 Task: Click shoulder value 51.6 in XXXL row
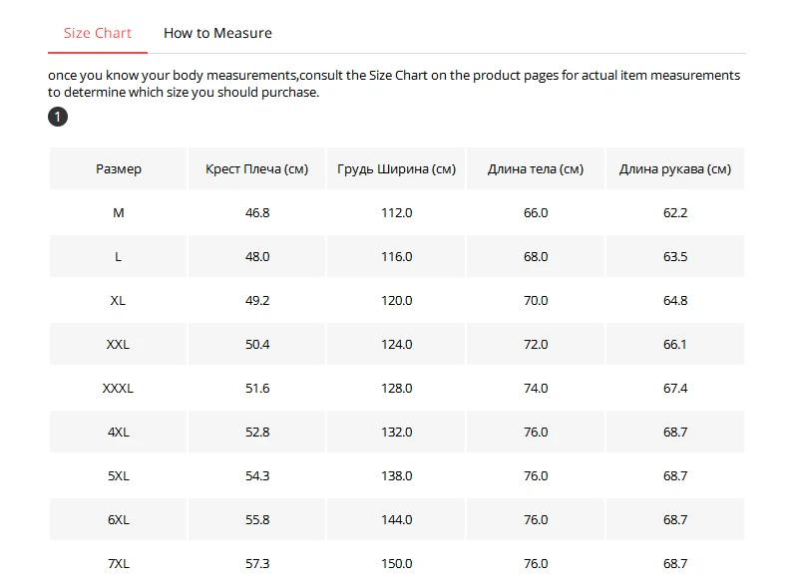coord(257,389)
